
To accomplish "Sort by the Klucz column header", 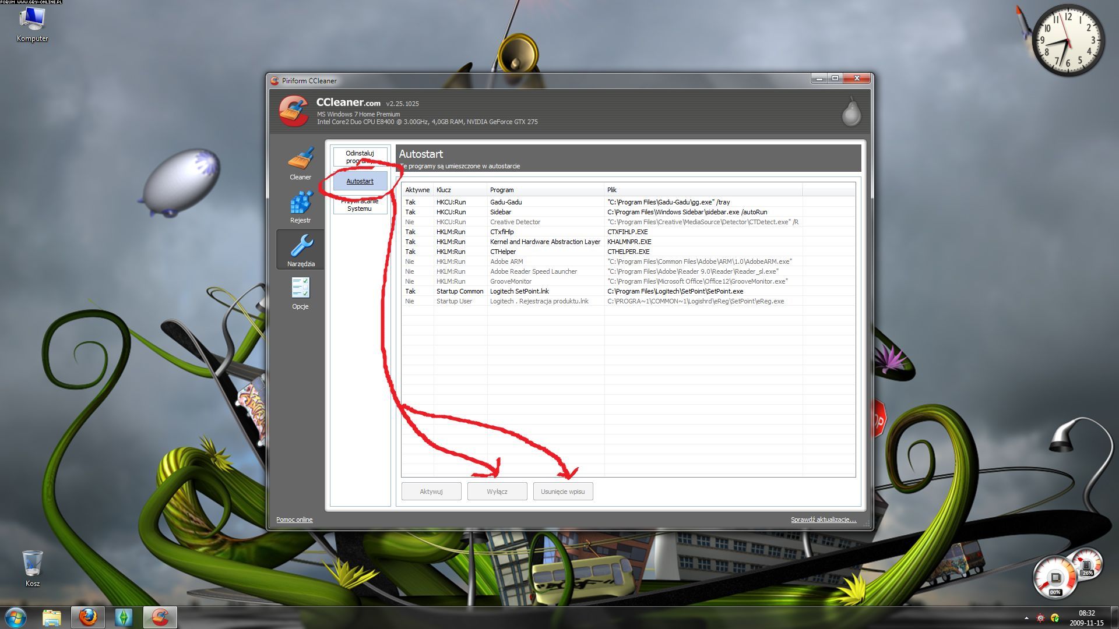I will click(460, 190).
